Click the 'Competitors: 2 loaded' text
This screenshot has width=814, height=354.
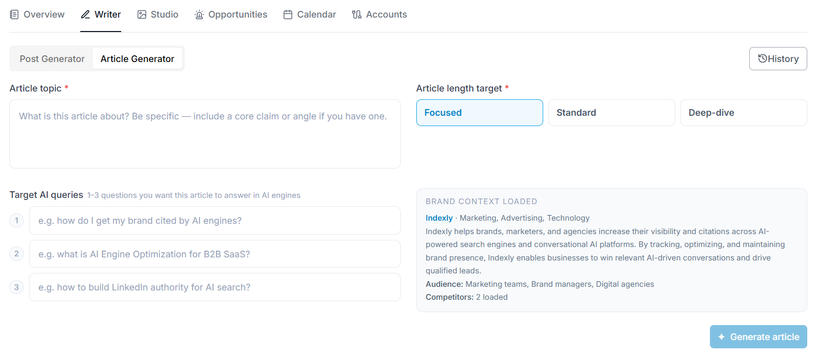click(x=467, y=297)
